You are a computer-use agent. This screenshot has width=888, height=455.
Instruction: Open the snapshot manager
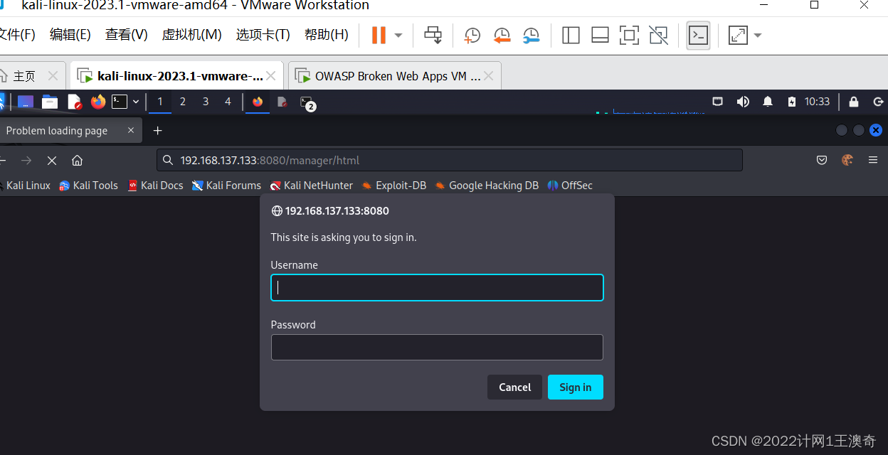pos(532,35)
